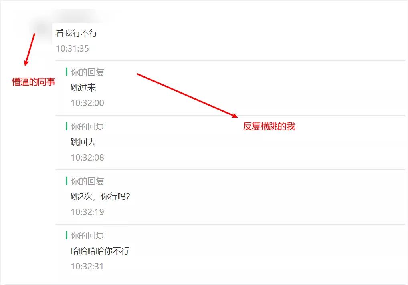Select the reply text 跳过来

coord(83,88)
